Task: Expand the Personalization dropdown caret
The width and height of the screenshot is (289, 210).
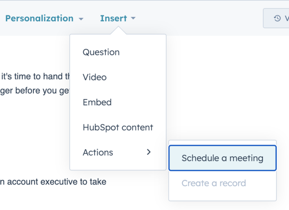Action: click(81, 19)
